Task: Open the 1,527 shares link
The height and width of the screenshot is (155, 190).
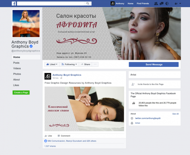Action: [50, 146]
